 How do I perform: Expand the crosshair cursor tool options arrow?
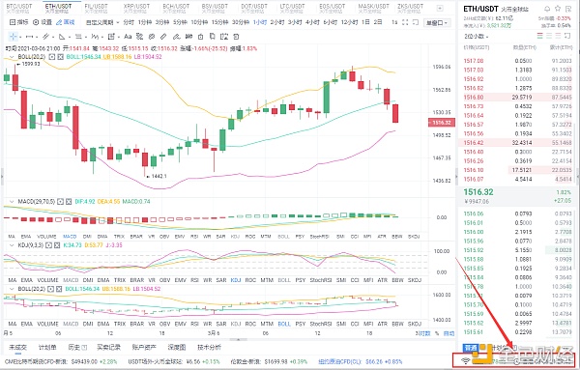coord(20,37)
